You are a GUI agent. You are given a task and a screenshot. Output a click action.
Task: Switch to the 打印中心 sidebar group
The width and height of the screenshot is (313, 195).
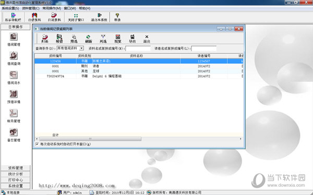16,180
